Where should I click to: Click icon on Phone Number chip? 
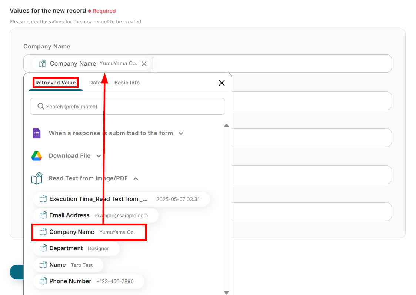[43, 281]
